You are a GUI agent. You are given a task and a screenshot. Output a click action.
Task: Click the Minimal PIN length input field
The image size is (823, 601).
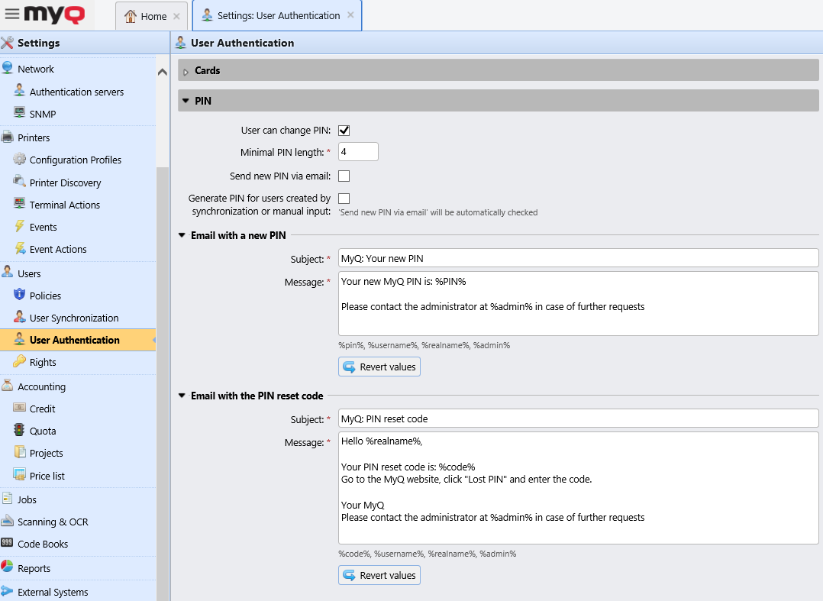tap(357, 151)
